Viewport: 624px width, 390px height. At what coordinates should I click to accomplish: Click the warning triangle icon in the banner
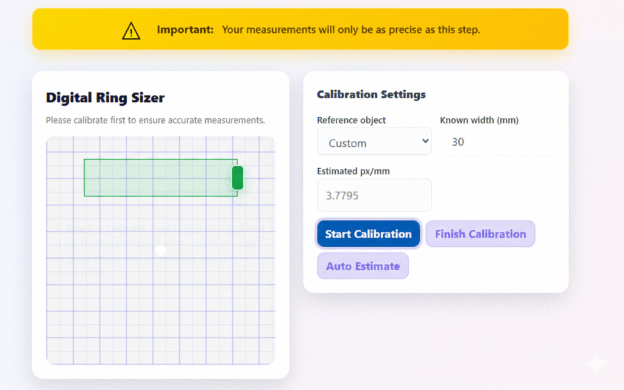(131, 30)
